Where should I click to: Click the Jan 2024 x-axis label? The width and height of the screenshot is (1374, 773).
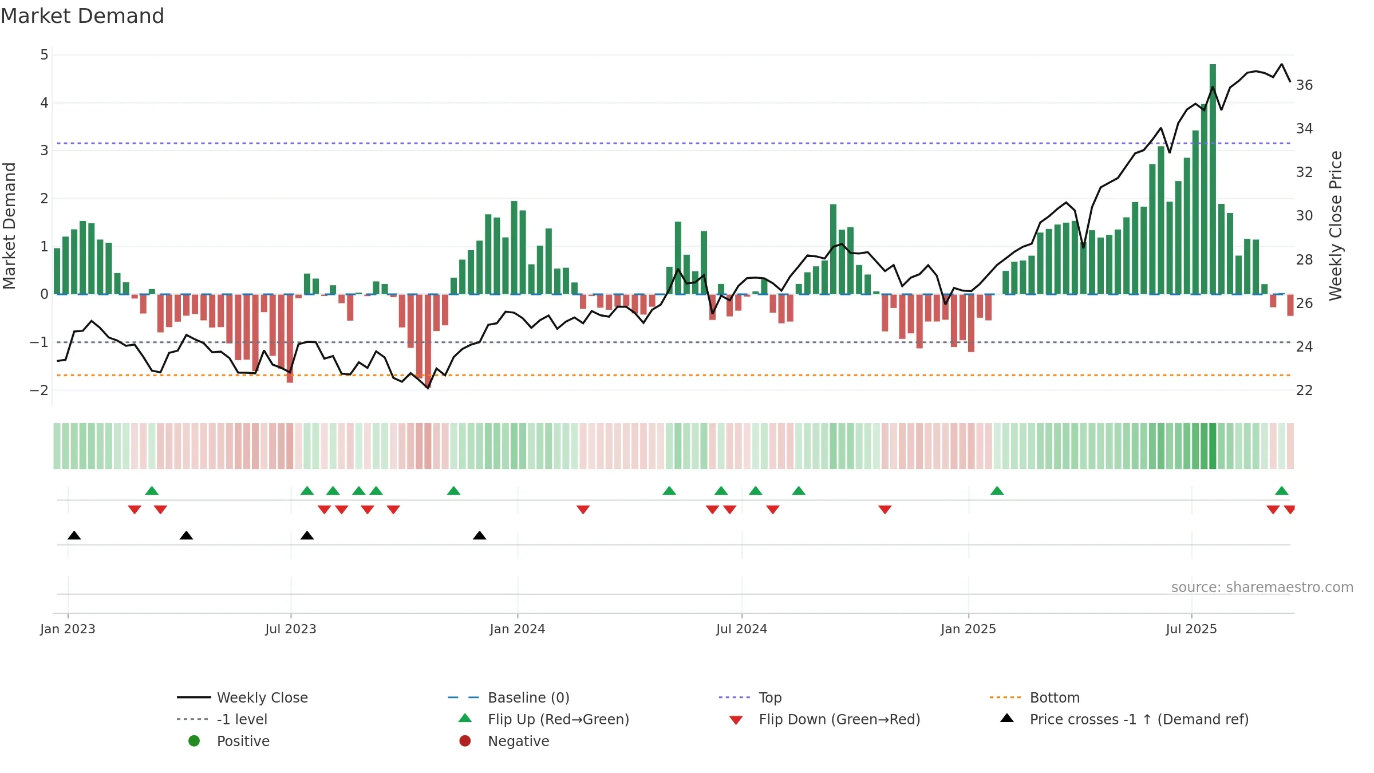point(518,629)
